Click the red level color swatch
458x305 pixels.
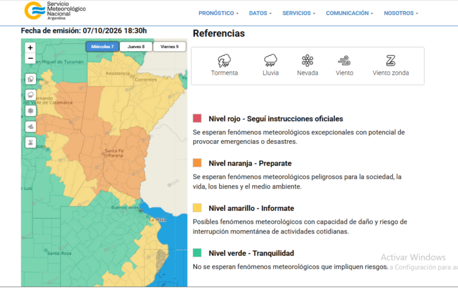(x=197, y=118)
